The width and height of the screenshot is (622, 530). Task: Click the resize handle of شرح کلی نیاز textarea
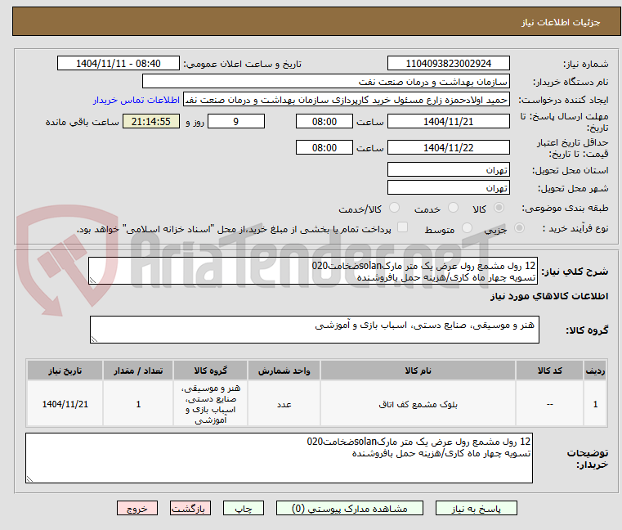point(92,281)
